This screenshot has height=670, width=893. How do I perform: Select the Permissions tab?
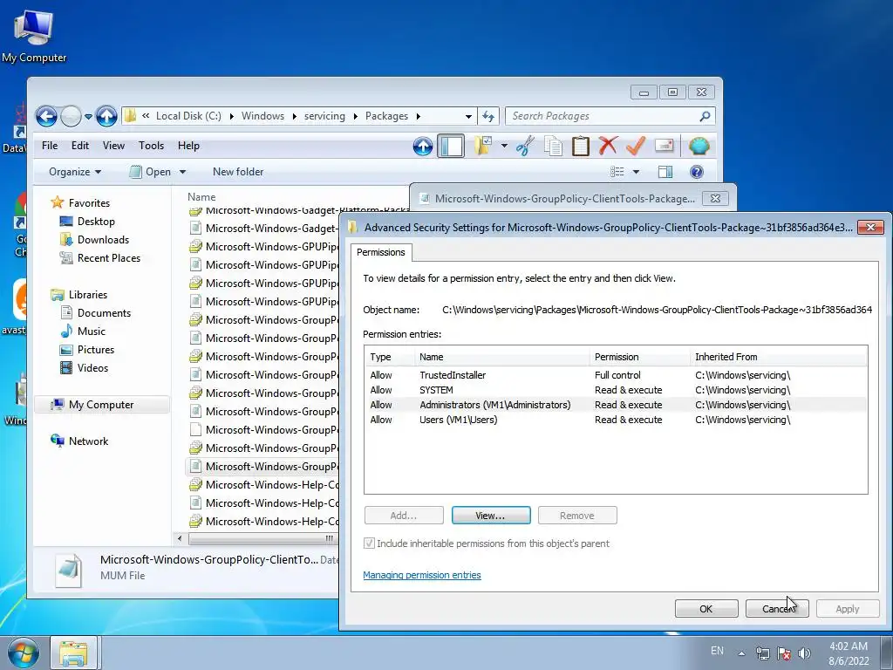[x=381, y=252]
